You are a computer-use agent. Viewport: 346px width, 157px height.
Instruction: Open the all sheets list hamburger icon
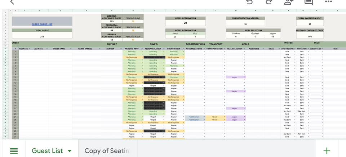pos(14,151)
